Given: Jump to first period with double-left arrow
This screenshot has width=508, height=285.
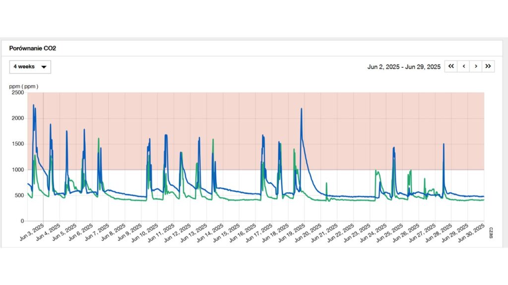Looking at the screenshot, I should click(451, 66).
